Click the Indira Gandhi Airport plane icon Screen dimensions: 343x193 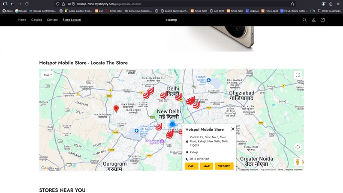pos(136,131)
